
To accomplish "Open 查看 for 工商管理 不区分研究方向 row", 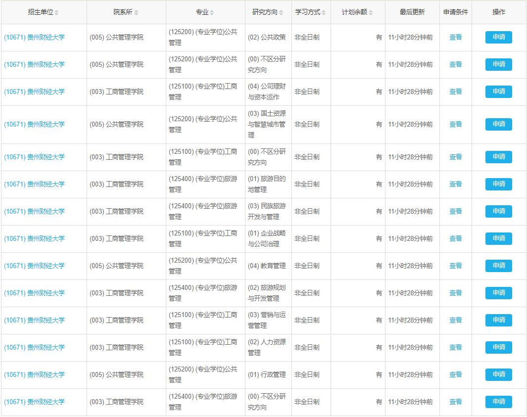I will (x=455, y=157).
